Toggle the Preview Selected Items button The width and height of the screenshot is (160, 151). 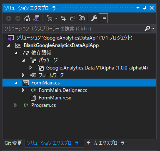point(103,18)
